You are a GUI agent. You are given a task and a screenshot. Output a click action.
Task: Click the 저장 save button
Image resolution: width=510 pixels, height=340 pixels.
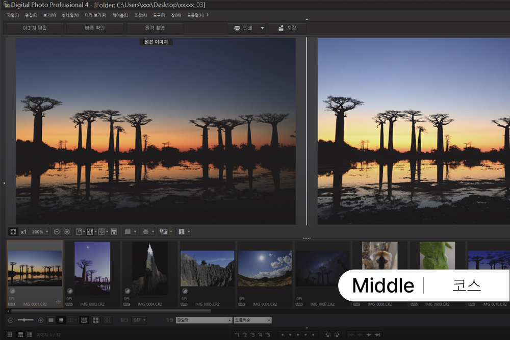pos(288,28)
